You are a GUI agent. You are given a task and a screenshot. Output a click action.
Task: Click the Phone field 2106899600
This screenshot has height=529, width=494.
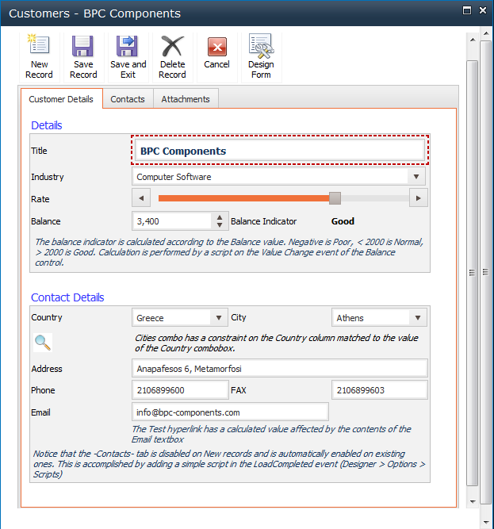(x=180, y=390)
